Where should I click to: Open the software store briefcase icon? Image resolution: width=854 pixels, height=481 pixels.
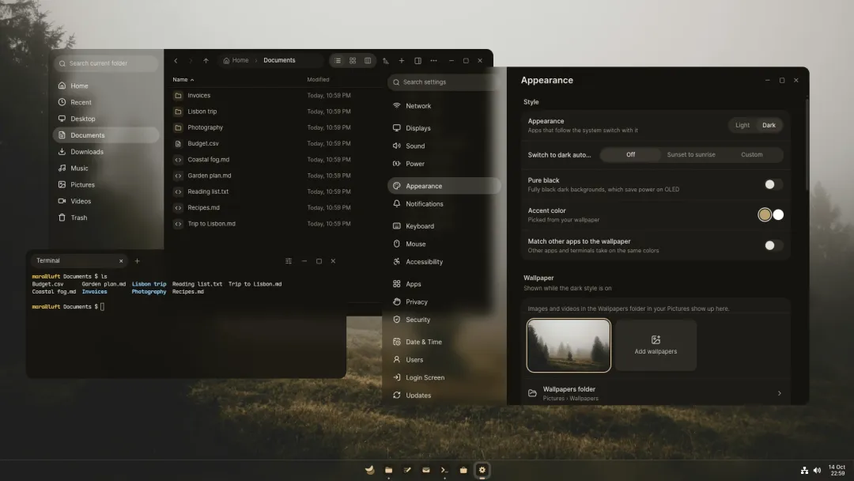tap(463, 470)
